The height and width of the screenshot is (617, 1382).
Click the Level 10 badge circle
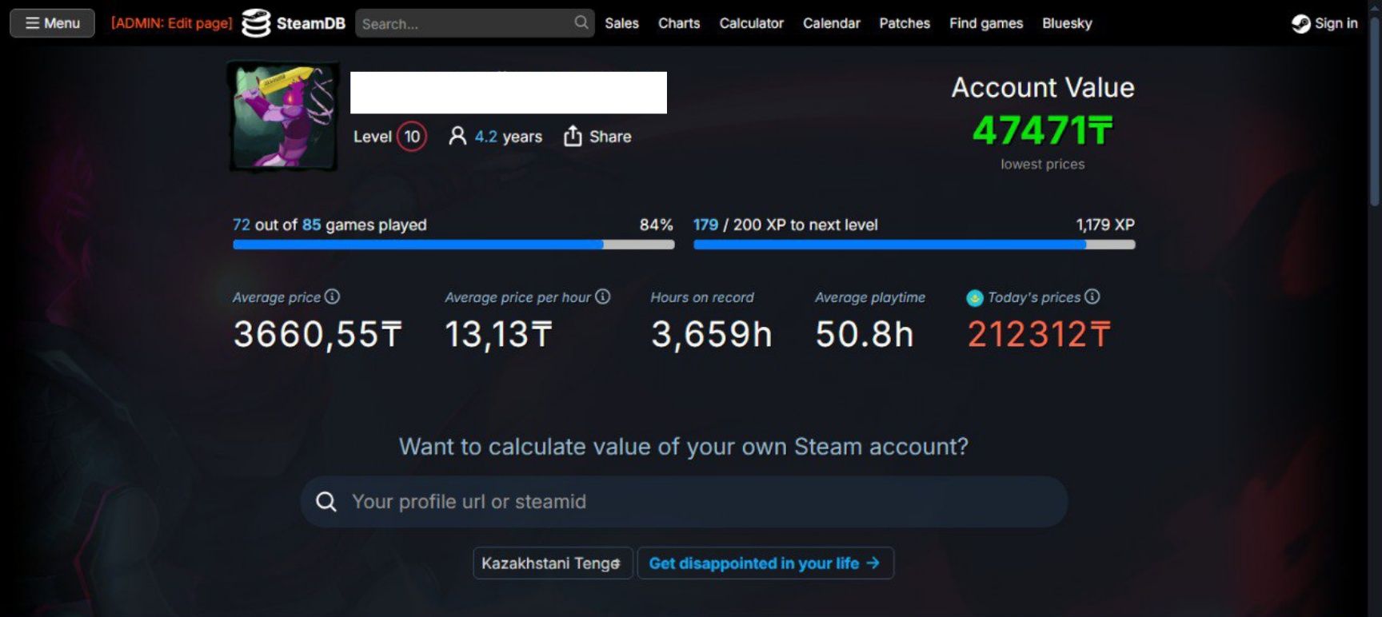[412, 137]
